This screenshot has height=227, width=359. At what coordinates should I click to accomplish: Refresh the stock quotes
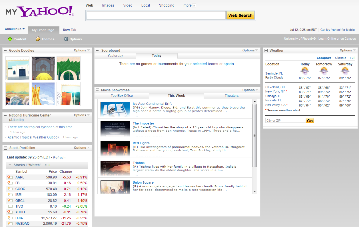click(x=59, y=157)
